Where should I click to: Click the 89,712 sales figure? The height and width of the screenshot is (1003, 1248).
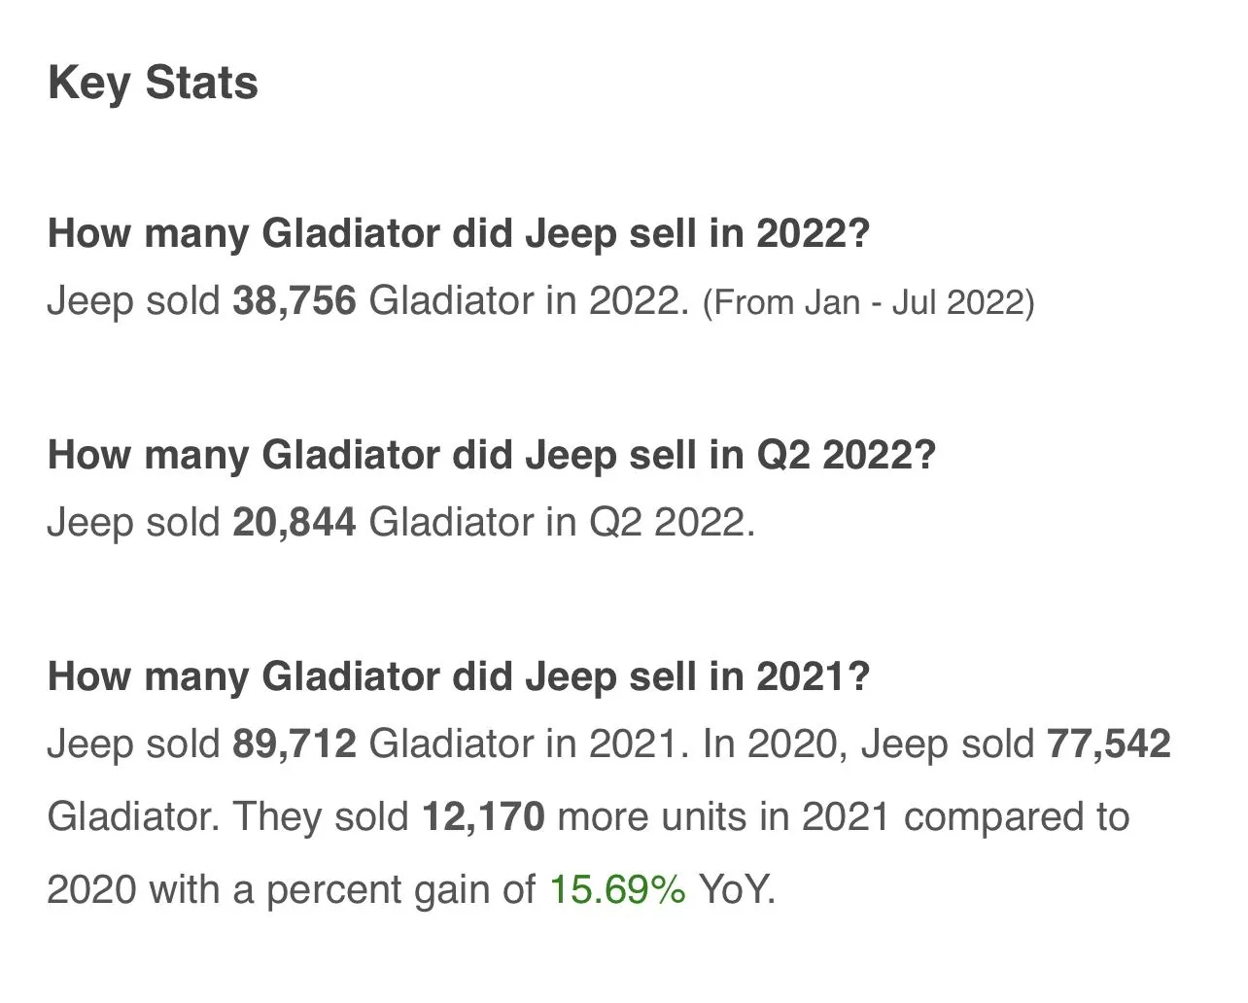pyautogui.click(x=295, y=744)
